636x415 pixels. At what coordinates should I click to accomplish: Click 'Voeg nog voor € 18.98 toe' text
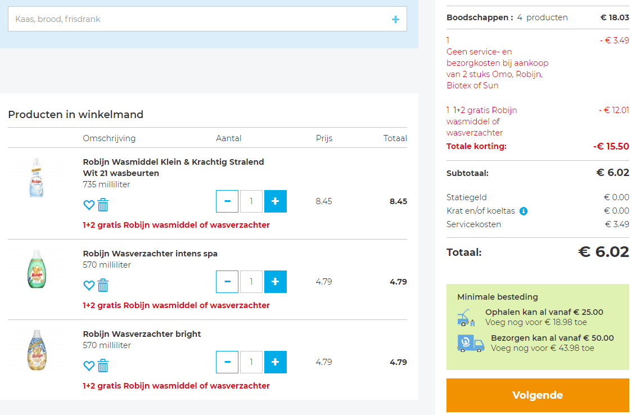[536, 322]
